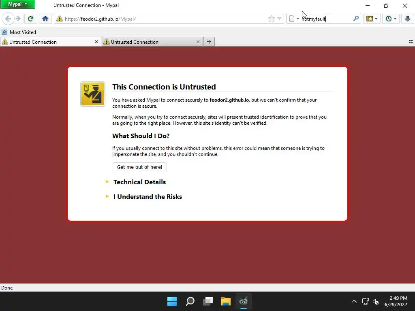Open the Most Visited bookmarks folder
This screenshot has height=311, width=415.
[x=19, y=32]
